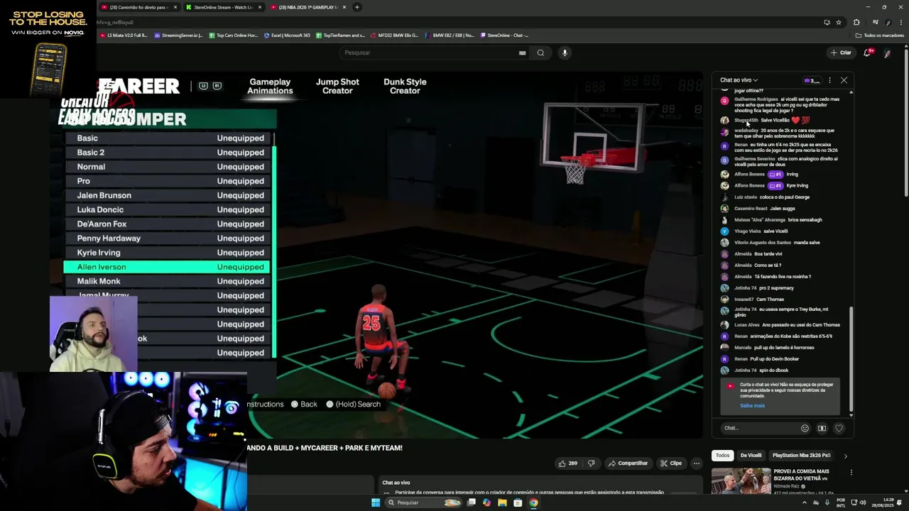Image resolution: width=909 pixels, height=511 pixels.
Task: Open options for recommended Vietnam video
Action: point(851,473)
